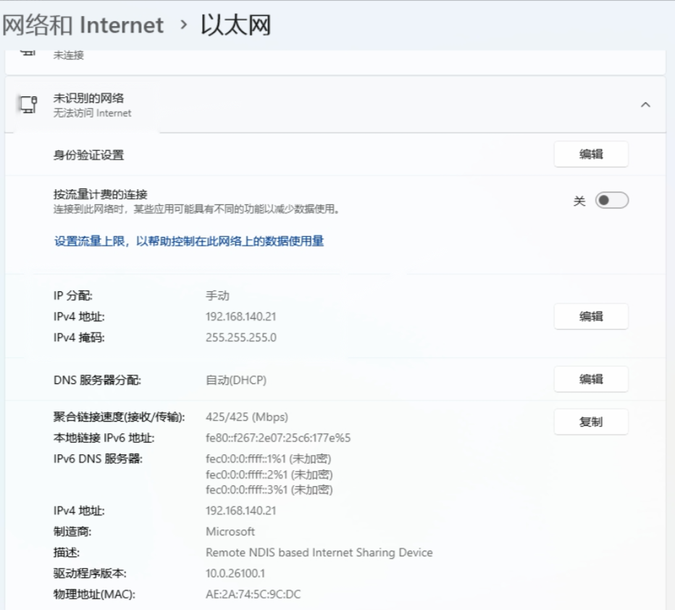
Task: Click the 聚合链接速度(接收/传输) label
Action: pos(120,417)
